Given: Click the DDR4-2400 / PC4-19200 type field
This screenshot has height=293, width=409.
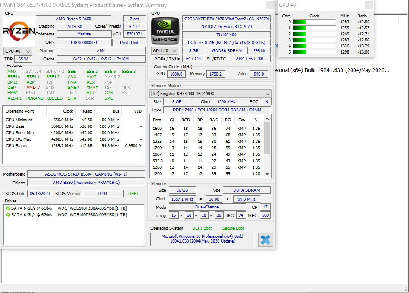Looking at the screenshot, I should (217, 110).
